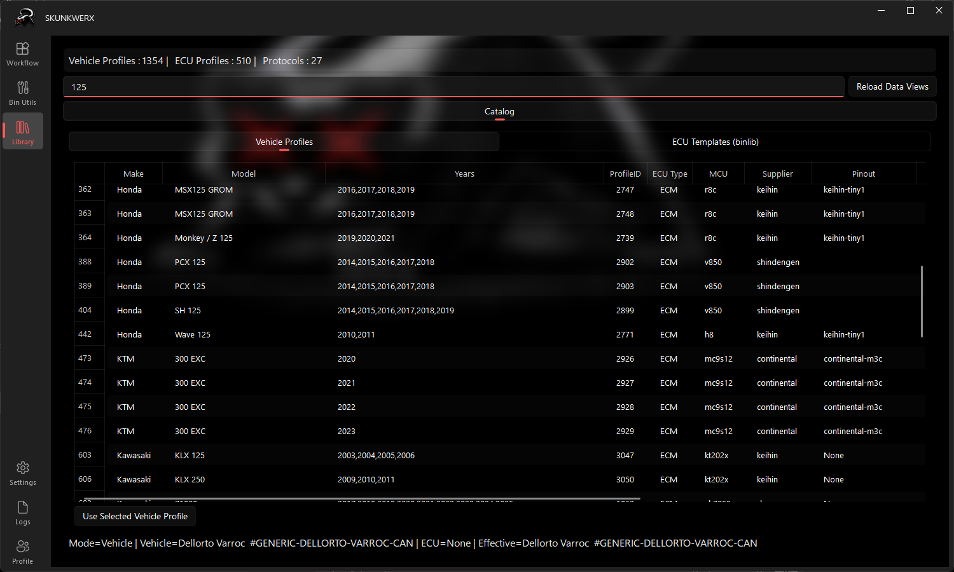Viewport: 954px width, 572px height.
Task: Sort by the Years column header
Action: tap(464, 174)
